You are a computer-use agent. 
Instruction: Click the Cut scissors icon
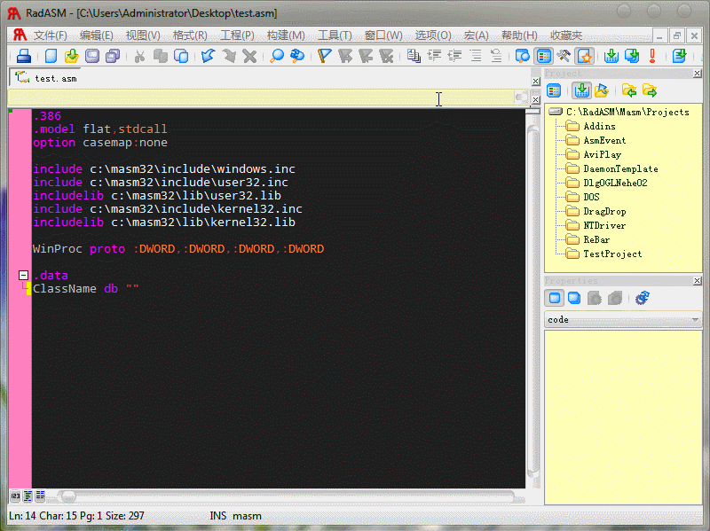click(139, 56)
